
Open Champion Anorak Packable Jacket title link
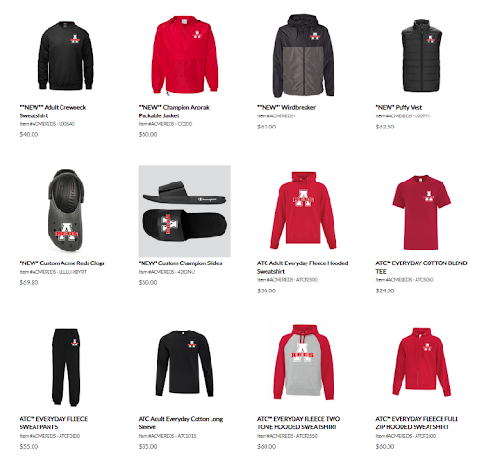174,112
